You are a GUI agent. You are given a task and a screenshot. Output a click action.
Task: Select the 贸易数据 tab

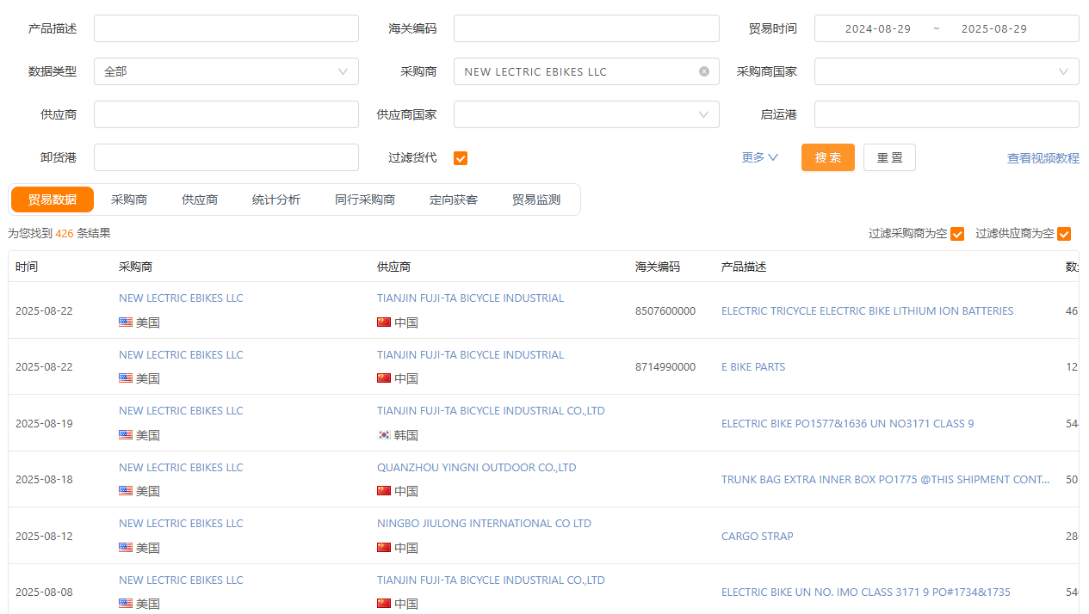[x=53, y=200]
